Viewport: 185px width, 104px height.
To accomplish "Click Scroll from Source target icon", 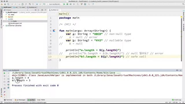I will 36,10.
